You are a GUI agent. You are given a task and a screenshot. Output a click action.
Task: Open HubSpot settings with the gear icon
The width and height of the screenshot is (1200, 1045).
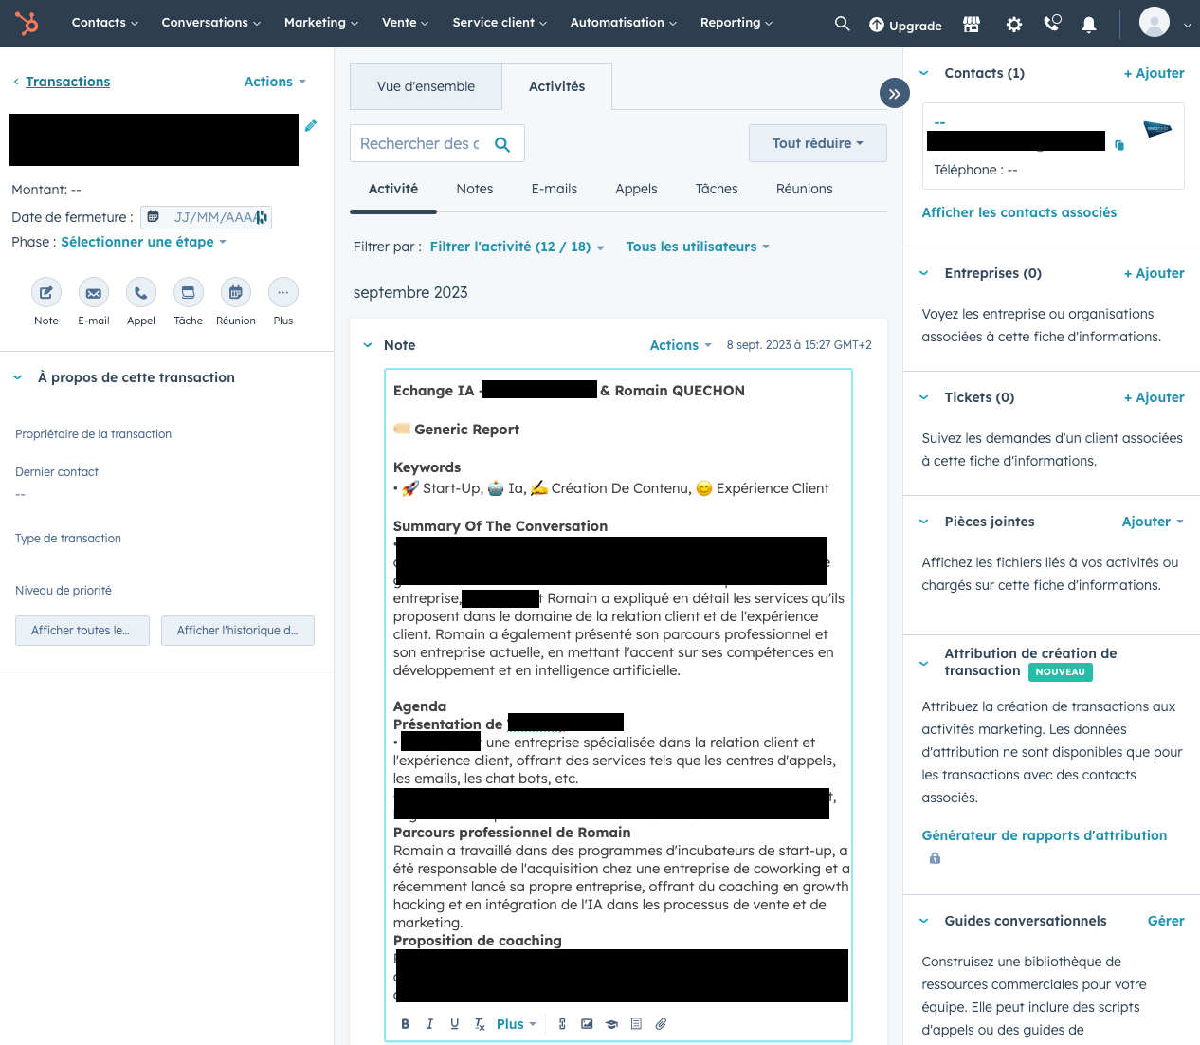(1013, 24)
